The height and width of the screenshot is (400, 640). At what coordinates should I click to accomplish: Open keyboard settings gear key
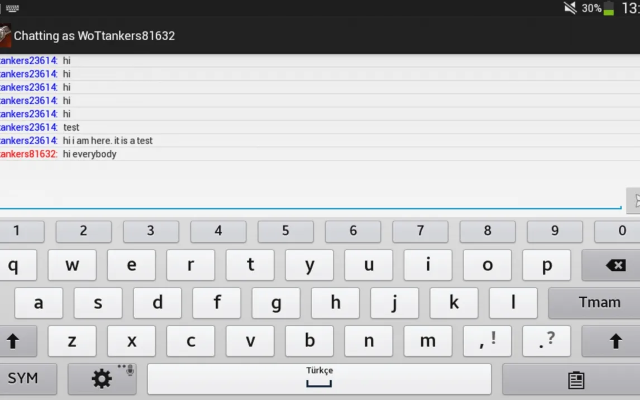102,379
